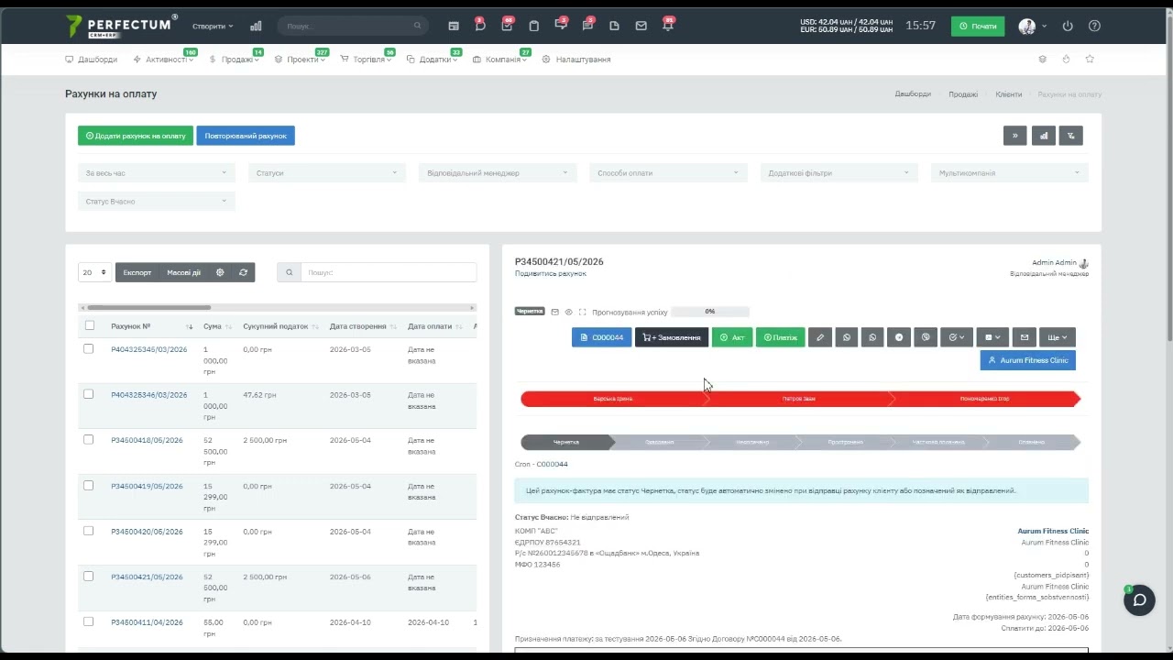This screenshot has width=1173, height=660.
Task: Click the double-arrow expand button above filters
Action: click(x=1015, y=136)
